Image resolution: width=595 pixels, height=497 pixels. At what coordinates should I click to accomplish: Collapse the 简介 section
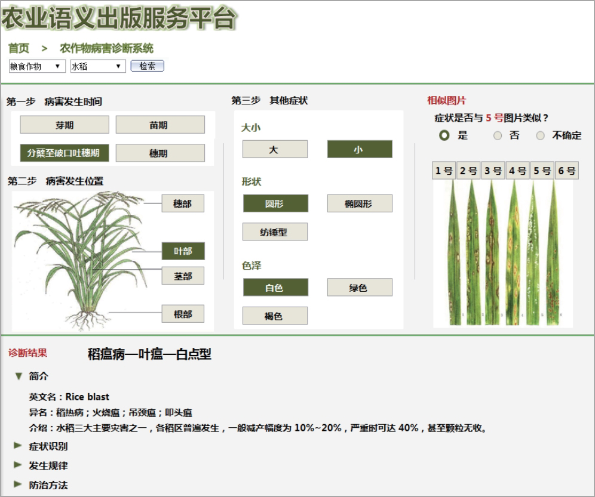19,376
